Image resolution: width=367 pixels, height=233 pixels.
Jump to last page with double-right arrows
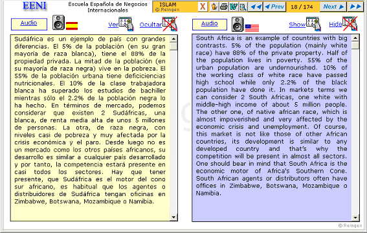coord(355,6)
